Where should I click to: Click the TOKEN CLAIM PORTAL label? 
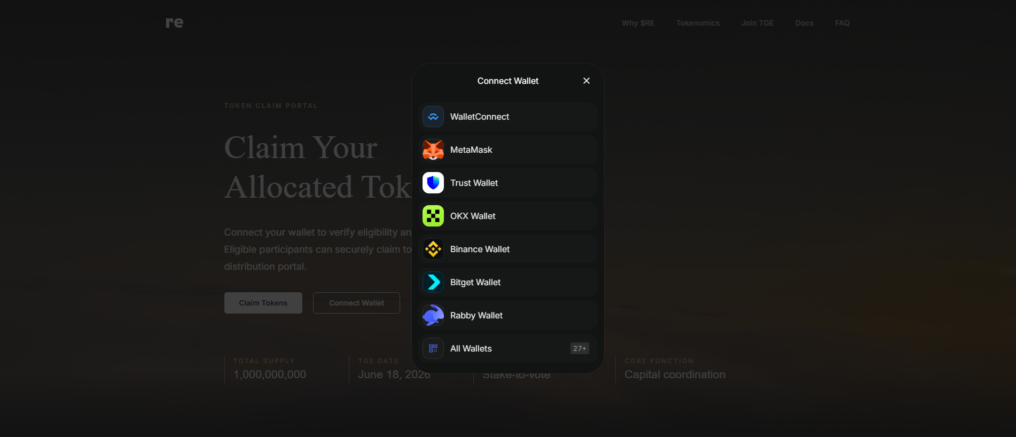(271, 106)
